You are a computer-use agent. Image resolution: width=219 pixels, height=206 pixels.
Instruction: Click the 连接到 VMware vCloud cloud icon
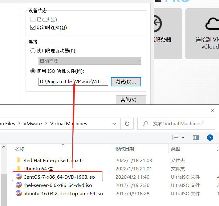pyautogui.click(x=212, y=24)
